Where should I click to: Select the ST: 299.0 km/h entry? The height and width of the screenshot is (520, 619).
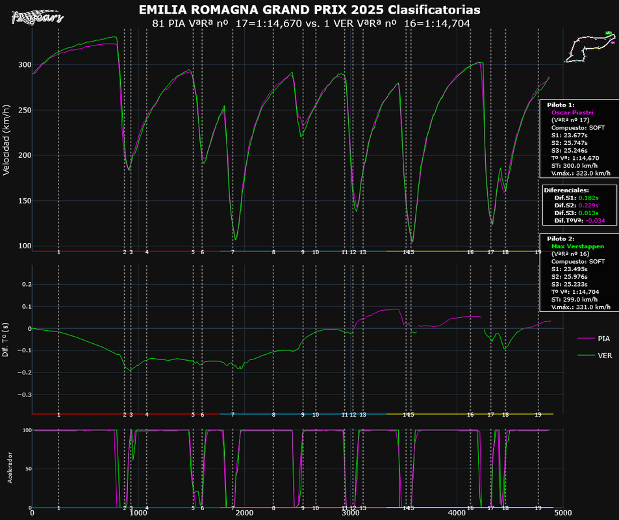coord(574,300)
